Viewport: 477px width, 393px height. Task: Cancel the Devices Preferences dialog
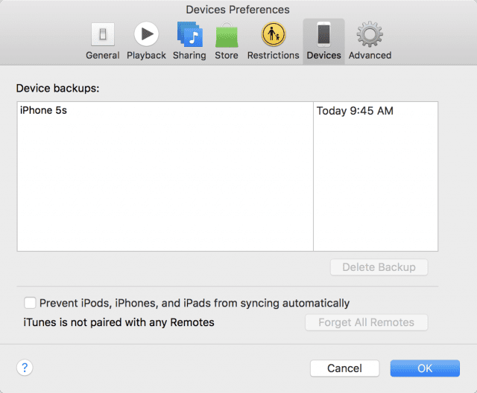tap(344, 368)
